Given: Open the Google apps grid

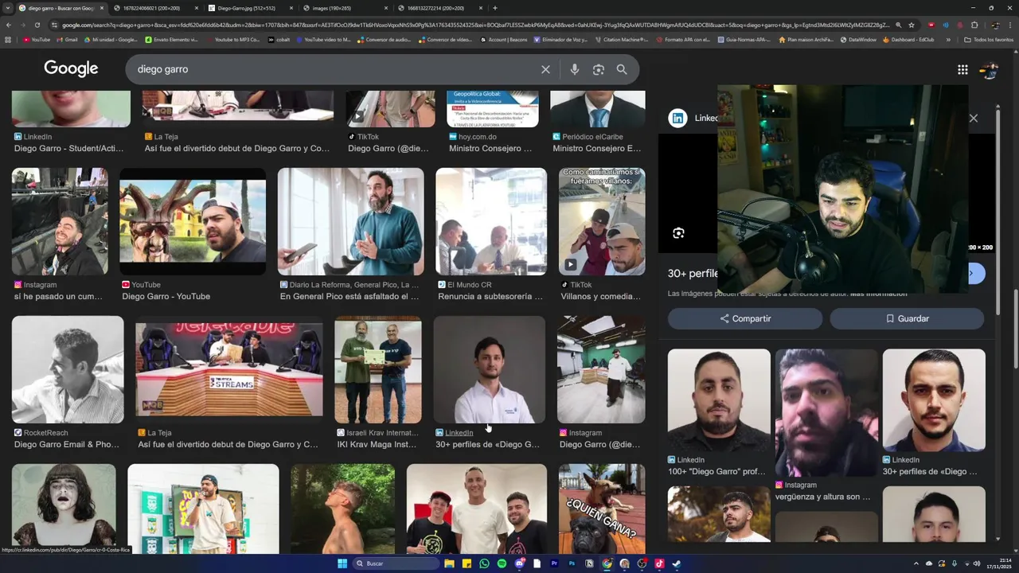Looking at the screenshot, I should click(962, 70).
